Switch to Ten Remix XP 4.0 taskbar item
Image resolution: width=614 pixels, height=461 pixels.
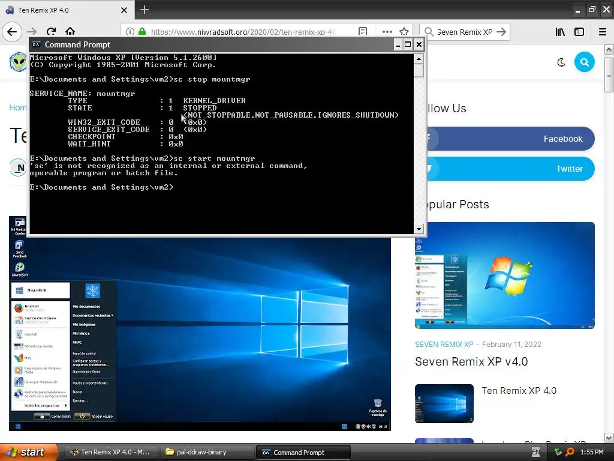[111, 452]
